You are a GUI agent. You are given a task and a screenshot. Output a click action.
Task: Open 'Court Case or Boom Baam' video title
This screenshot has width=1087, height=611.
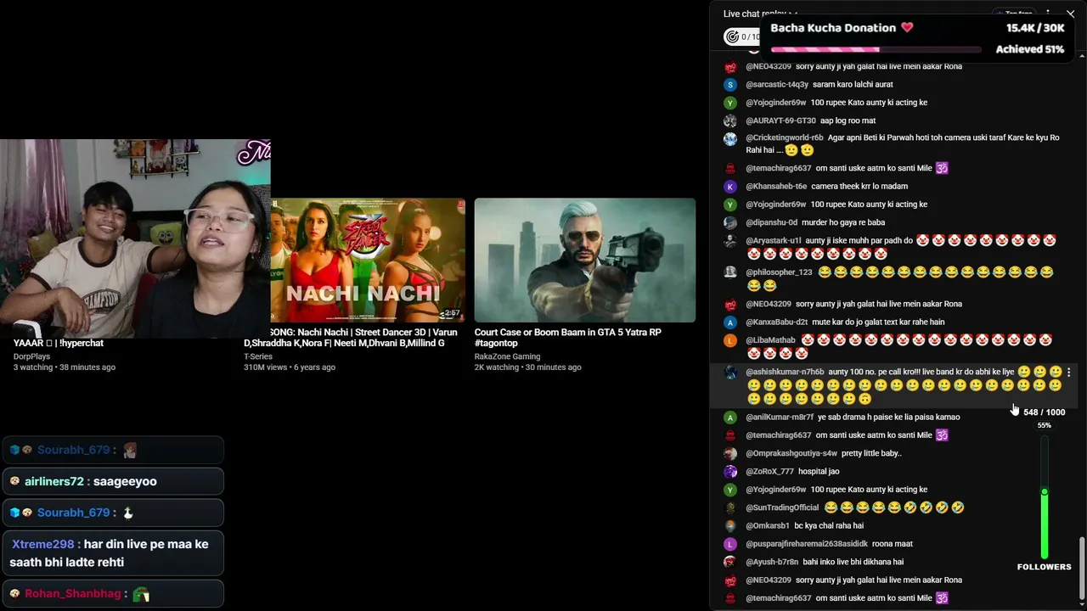pos(568,338)
